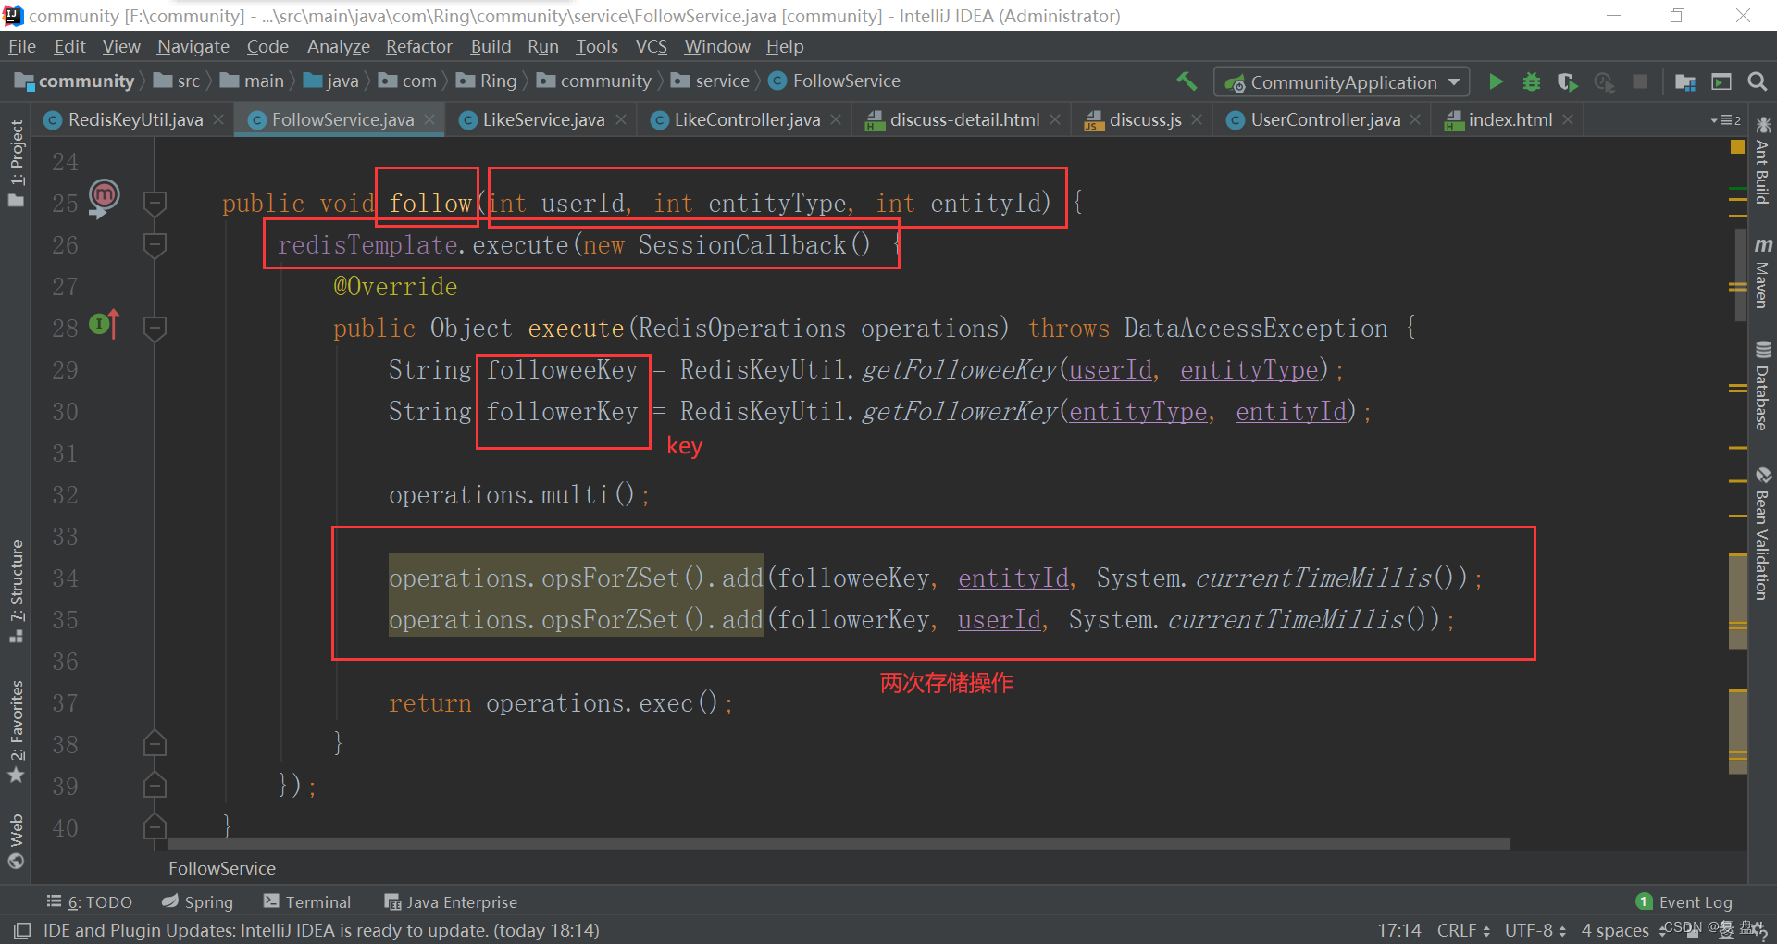Open the File menu

click(x=21, y=46)
